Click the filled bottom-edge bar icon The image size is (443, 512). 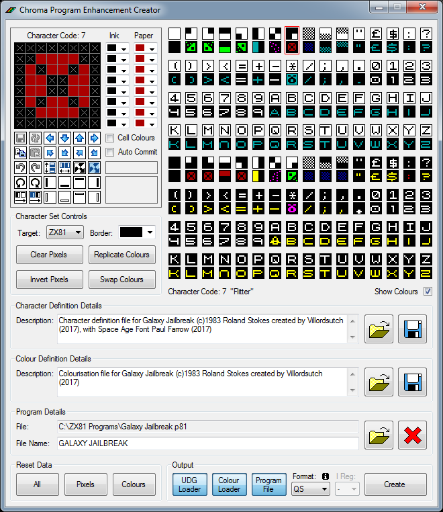coord(64,183)
